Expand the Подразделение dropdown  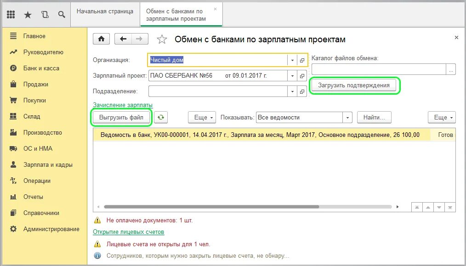click(x=292, y=91)
